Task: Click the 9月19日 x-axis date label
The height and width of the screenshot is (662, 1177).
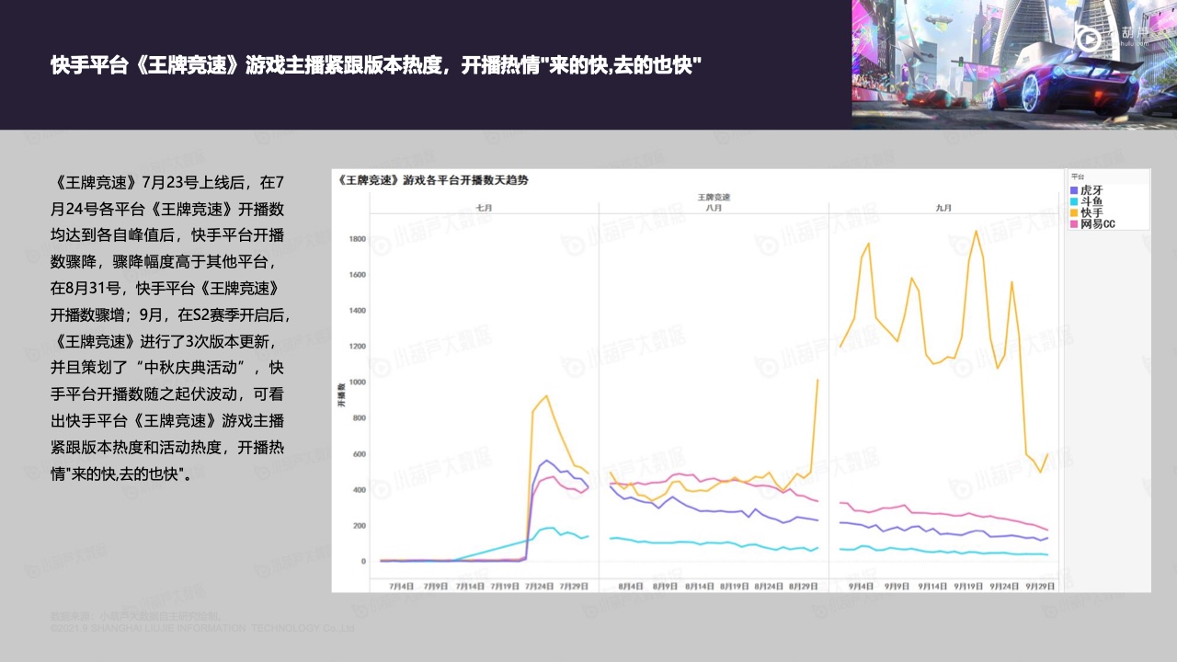Action: pos(969,586)
